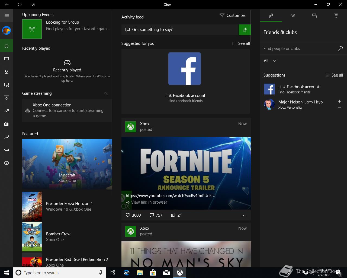This screenshot has height=278, width=347.
Task: Open Captures icon in sidebar
Action: click(x=7, y=85)
